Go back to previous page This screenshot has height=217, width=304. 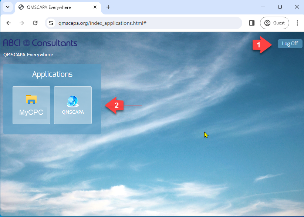pyautogui.click(x=9, y=23)
